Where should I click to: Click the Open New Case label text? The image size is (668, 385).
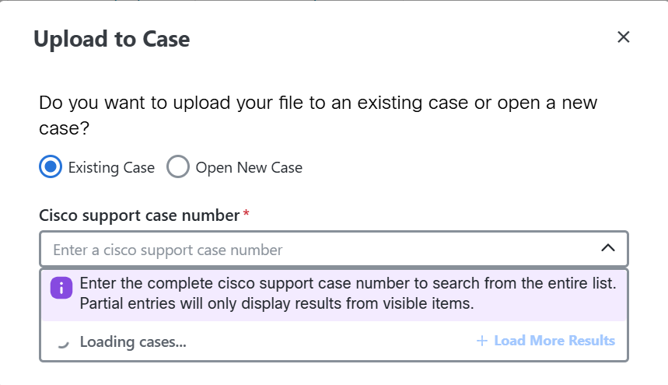pyautogui.click(x=249, y=167)
